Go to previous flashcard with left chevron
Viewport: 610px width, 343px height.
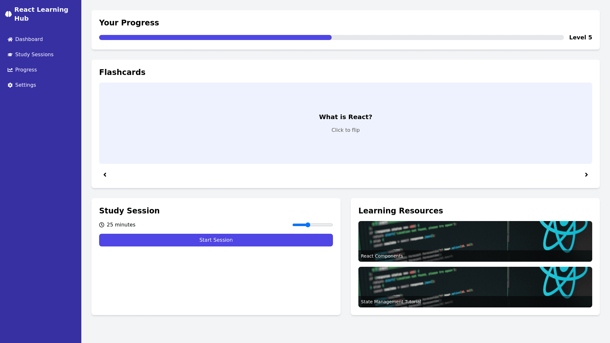tap(105, 175)
